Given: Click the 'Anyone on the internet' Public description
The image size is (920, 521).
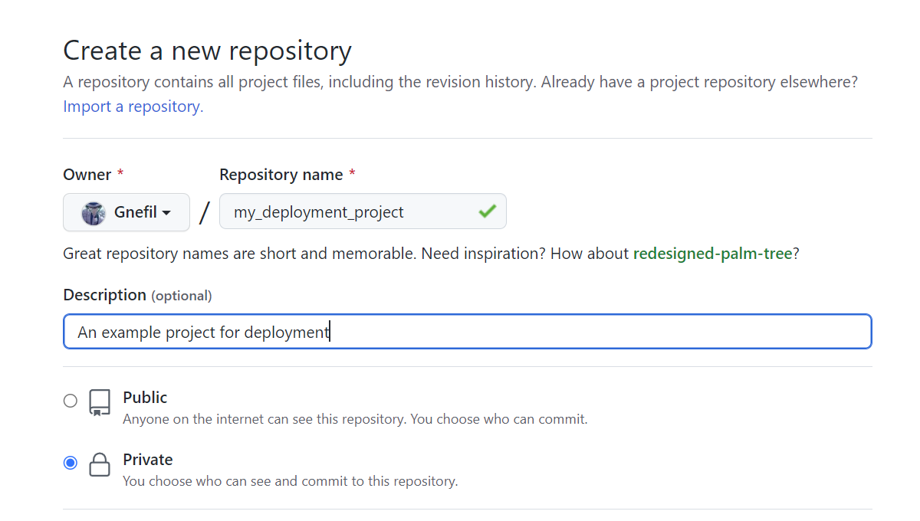Looking at the screenshot, I should tap(355, 419).
